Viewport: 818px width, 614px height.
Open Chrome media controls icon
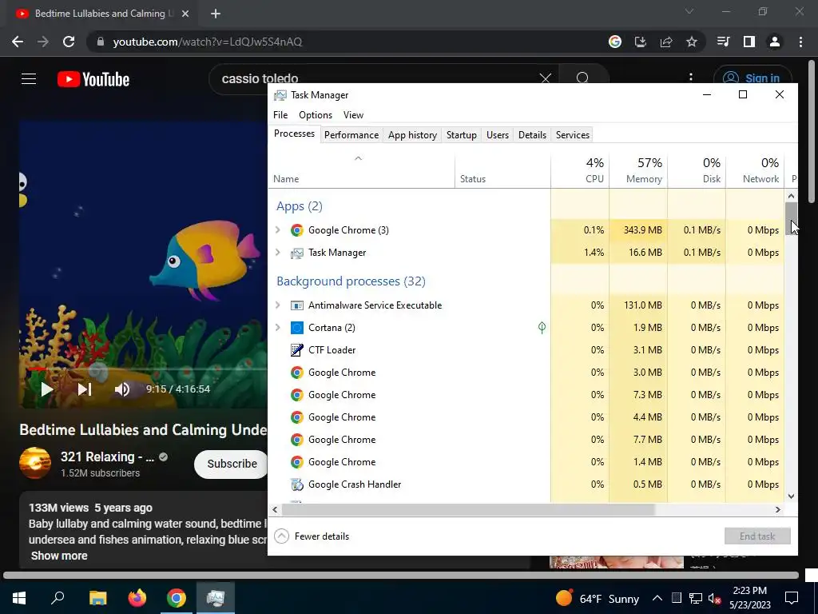[724, 42]
